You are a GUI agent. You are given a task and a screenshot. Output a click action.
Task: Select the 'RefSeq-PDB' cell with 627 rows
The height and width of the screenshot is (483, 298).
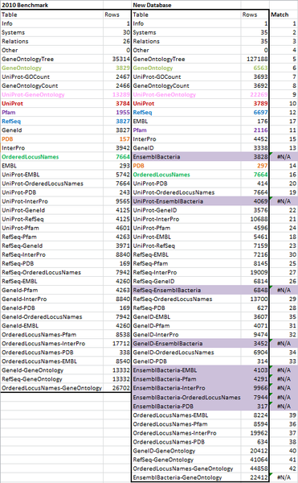pos(186,308)
